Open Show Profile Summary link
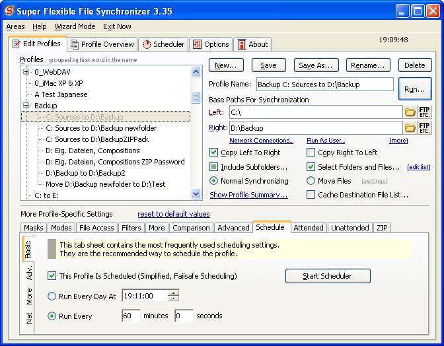 pos(248,195)
